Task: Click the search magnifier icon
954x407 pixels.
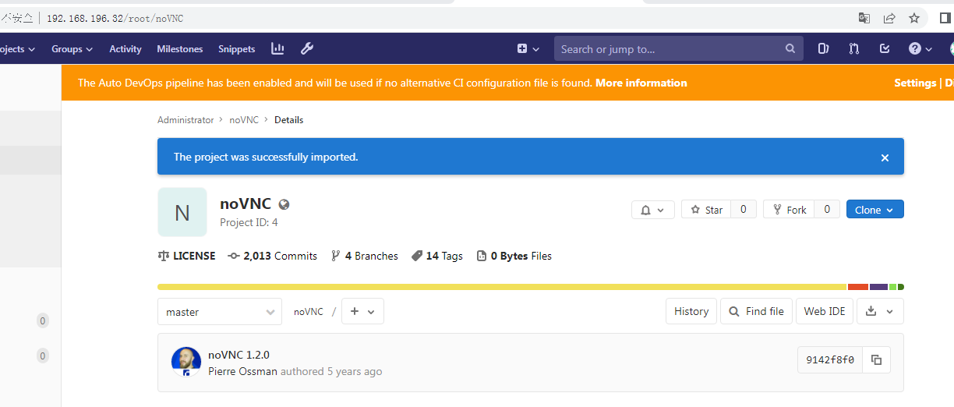Action: tap(790, 48)
